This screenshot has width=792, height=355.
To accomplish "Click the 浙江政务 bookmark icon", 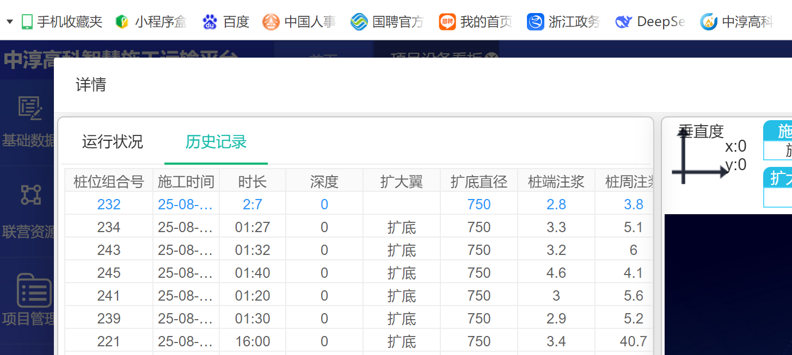I will tap(536, 22).
